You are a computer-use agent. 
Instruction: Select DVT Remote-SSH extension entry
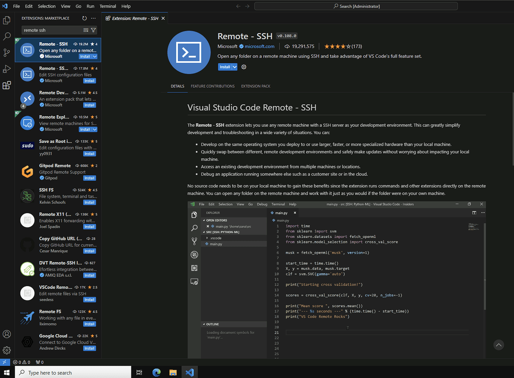[x=58, y=269]
